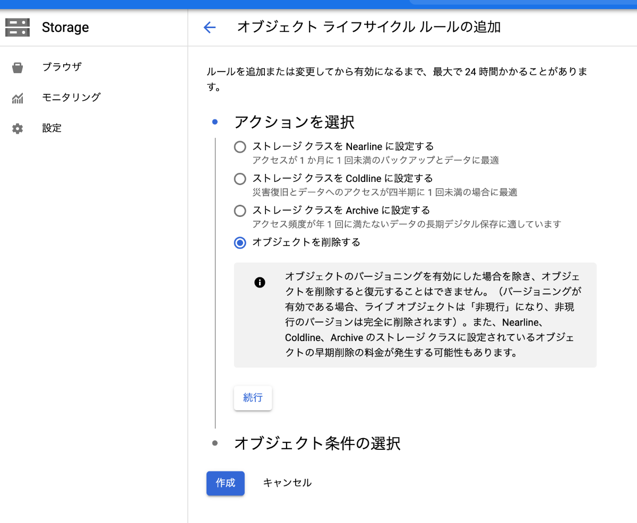Viewport: 637px width, 523px height.
Task: Click the back arrow next to the page title
Action: coord(210,28)
